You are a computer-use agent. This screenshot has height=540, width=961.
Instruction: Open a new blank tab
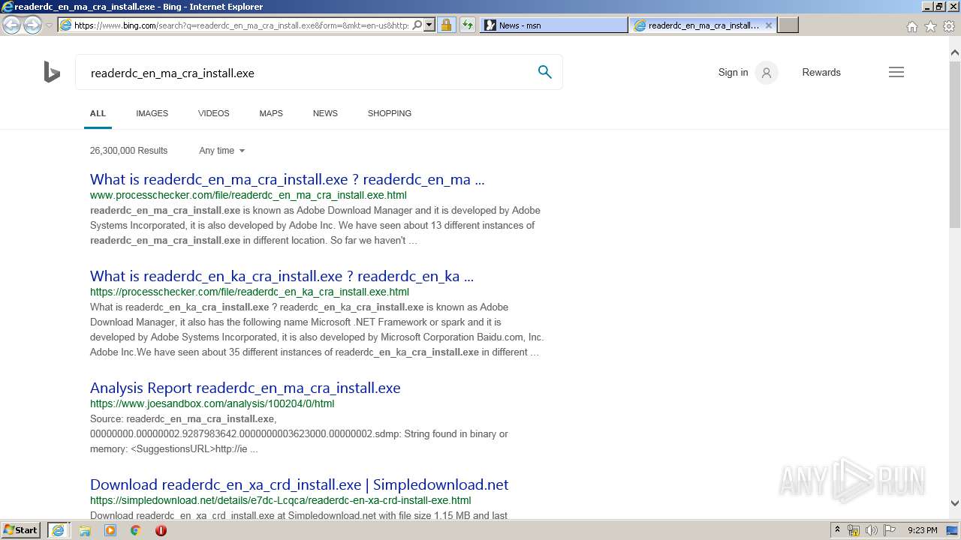(x=788, y=25)
